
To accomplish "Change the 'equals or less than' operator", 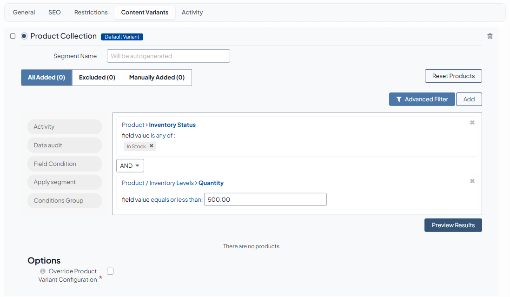I will tap(176, 200).
